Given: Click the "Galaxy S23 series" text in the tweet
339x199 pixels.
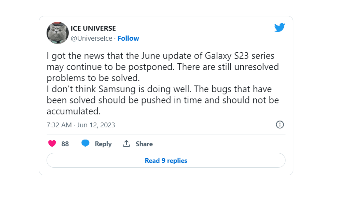Looking at the screenshot, I should [240, 56].
